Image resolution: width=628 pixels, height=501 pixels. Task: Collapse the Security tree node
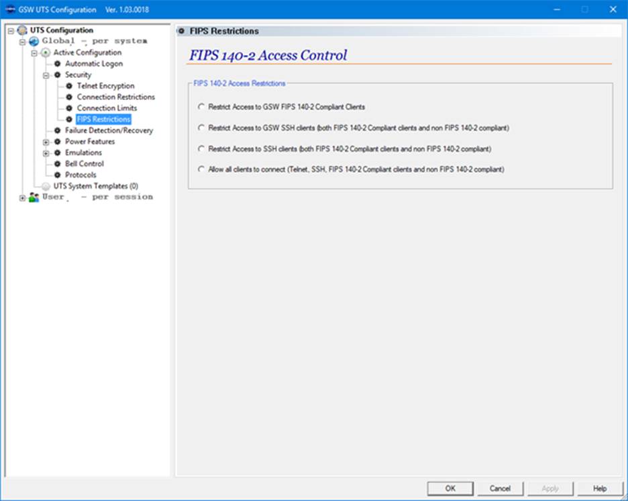[46, 75]
